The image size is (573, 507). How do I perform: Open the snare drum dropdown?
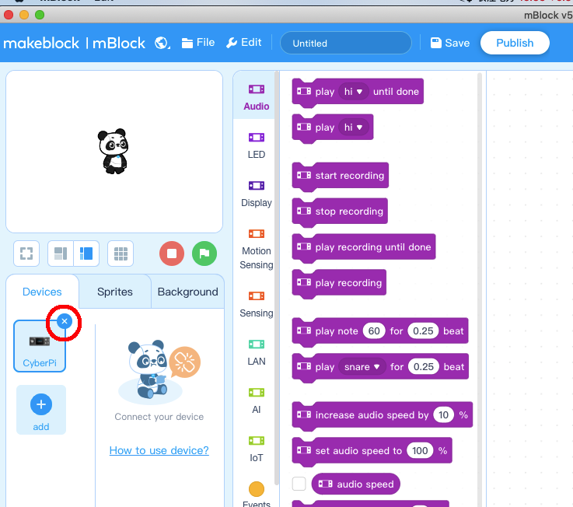tap(362, 366)
